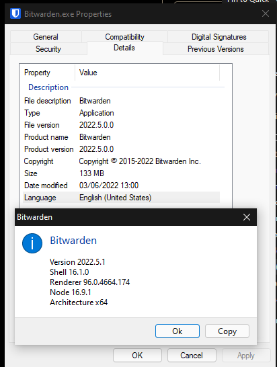Click OK in the Properties window
Screen dimensions: 277x367
coord(137,356)
